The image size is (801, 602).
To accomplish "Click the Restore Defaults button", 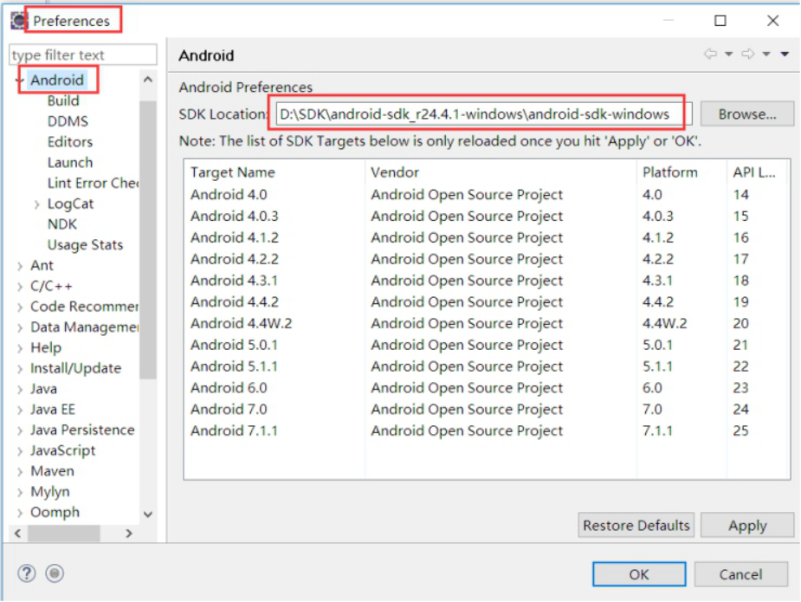I will click(x=636, y=525).
